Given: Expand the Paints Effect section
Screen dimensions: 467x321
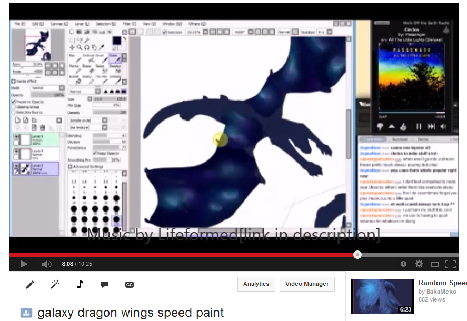Looking at the screenshot, I should pyautogui.click(x=13, y=81).
